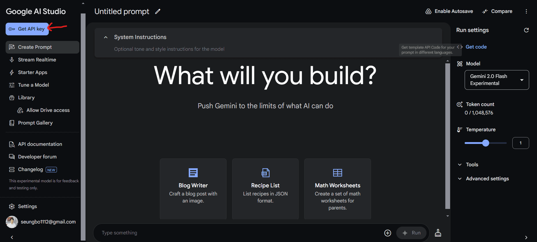Image resolution: width=537 pixels, height=242 pixels.
Task: Open the Model dropdown Gemini 2.0 Flash
Action: point(496,80)
